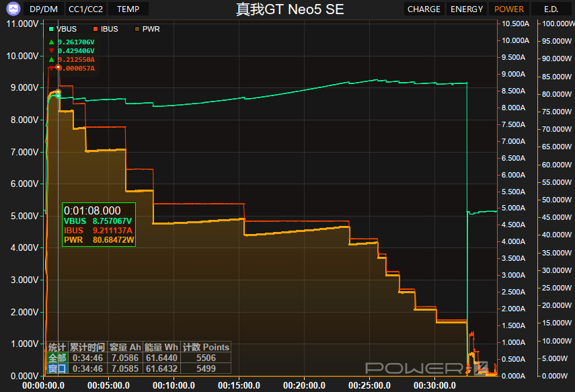This screenshot has height=392, width=575.
Task: Open the ENERGY view
Action: (x=467, y=9)
